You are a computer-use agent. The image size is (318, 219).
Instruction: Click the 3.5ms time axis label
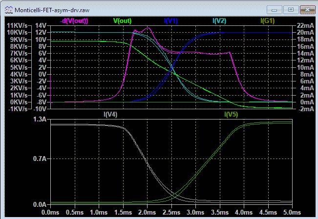(x=220, y=213)
